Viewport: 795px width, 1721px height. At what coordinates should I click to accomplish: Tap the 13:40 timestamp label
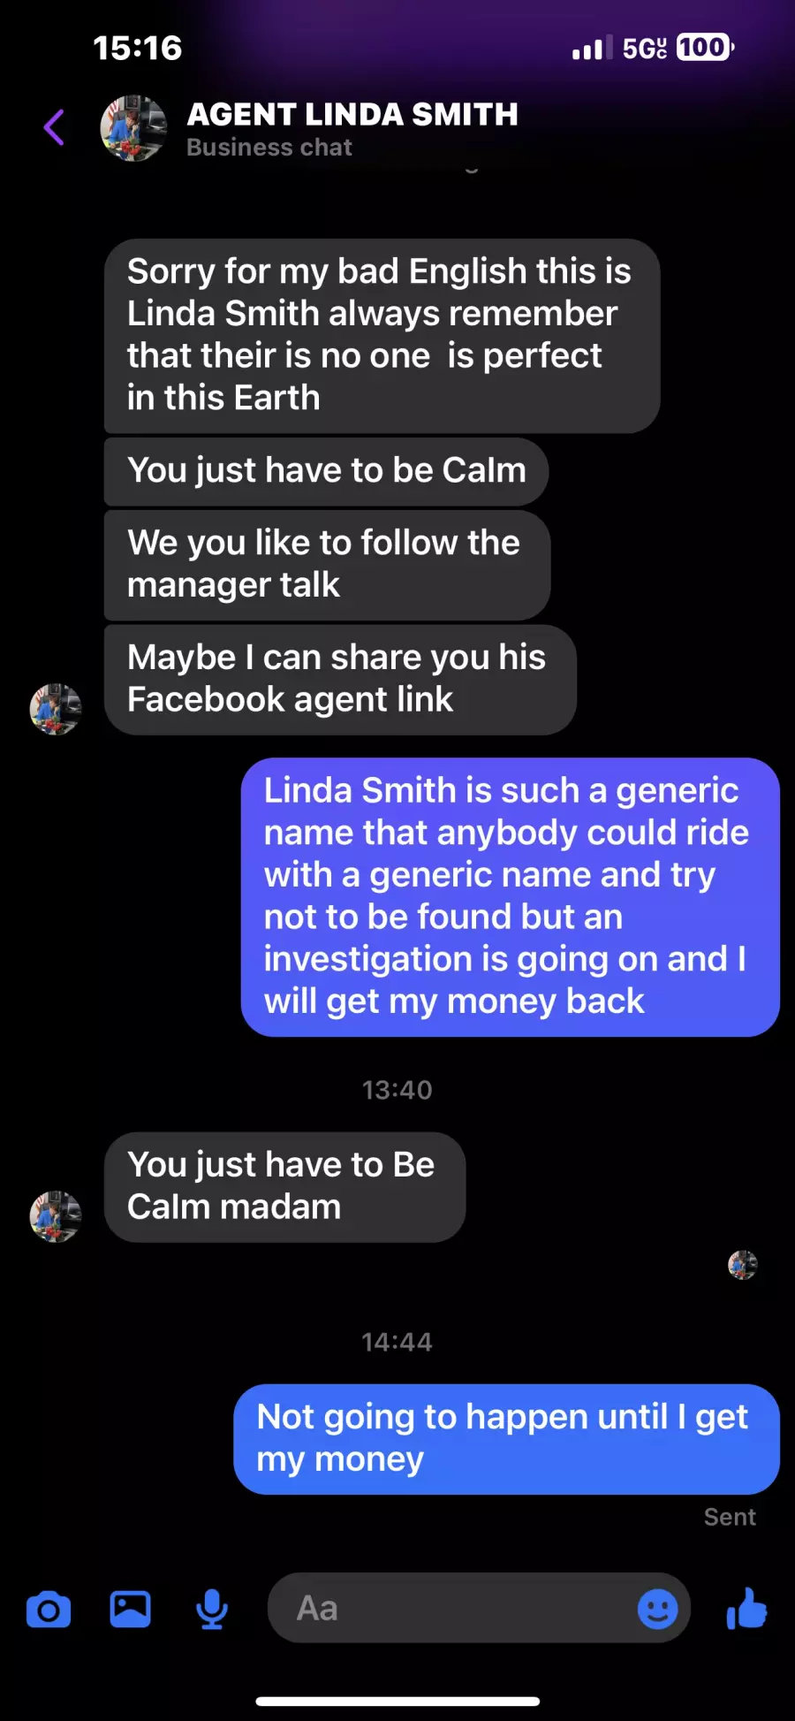tap(397, 1090)
